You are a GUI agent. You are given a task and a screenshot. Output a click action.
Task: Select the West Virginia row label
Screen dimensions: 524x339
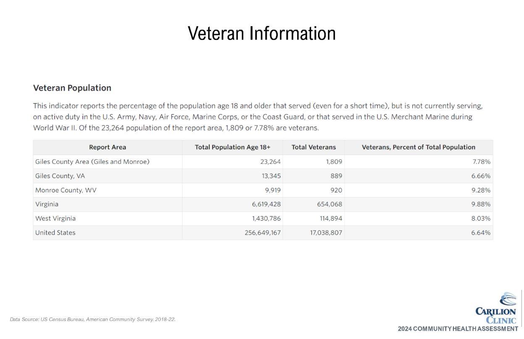[55, 218]
